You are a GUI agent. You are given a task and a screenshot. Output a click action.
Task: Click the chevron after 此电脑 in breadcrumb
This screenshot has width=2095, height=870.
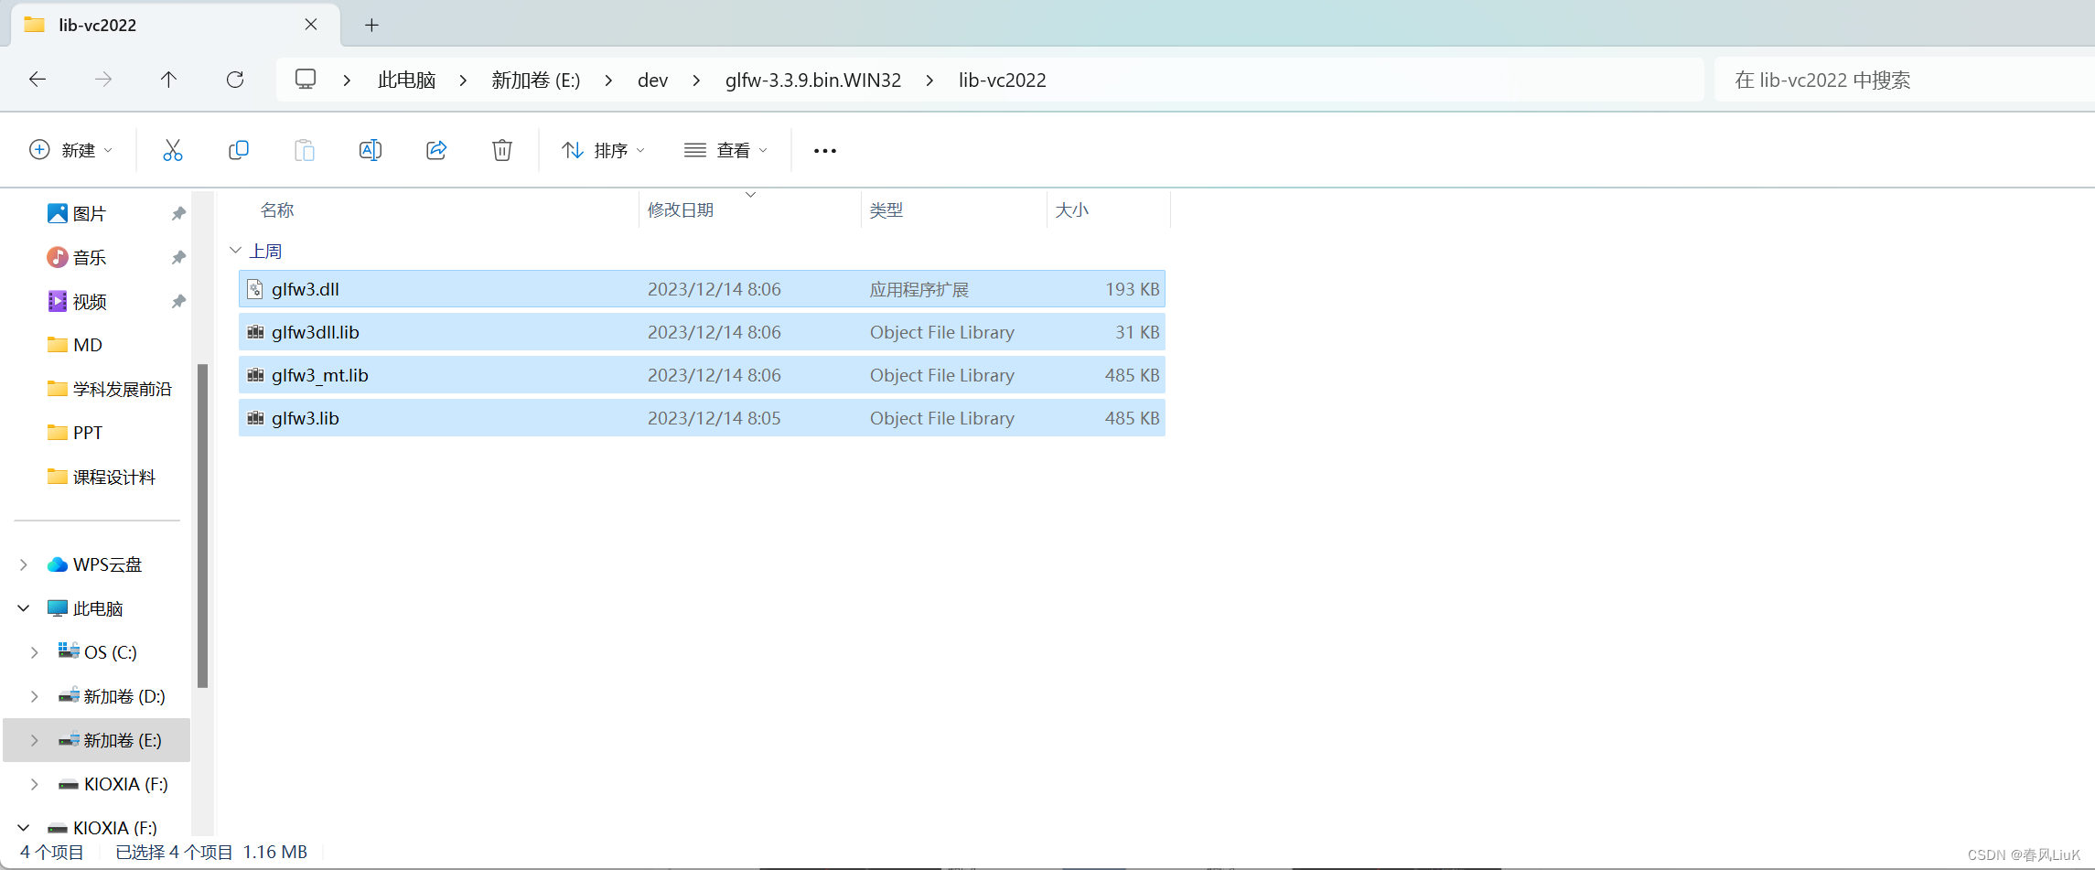pos(463,81)
